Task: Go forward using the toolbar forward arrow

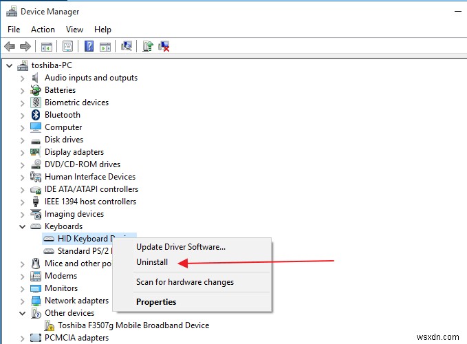Action: [x=25, y=47]
